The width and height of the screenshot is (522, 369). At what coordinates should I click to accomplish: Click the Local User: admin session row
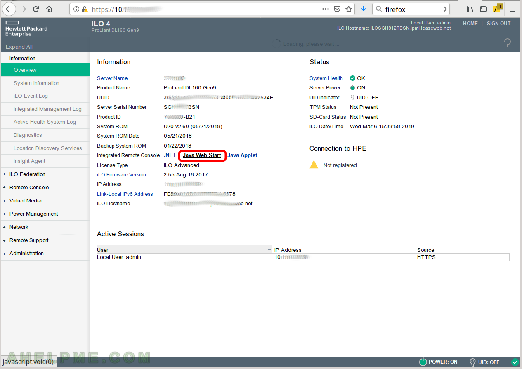click(303, 257)
